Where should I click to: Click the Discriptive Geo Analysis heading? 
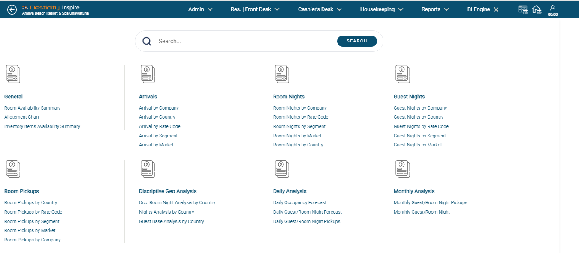(168, 191)
